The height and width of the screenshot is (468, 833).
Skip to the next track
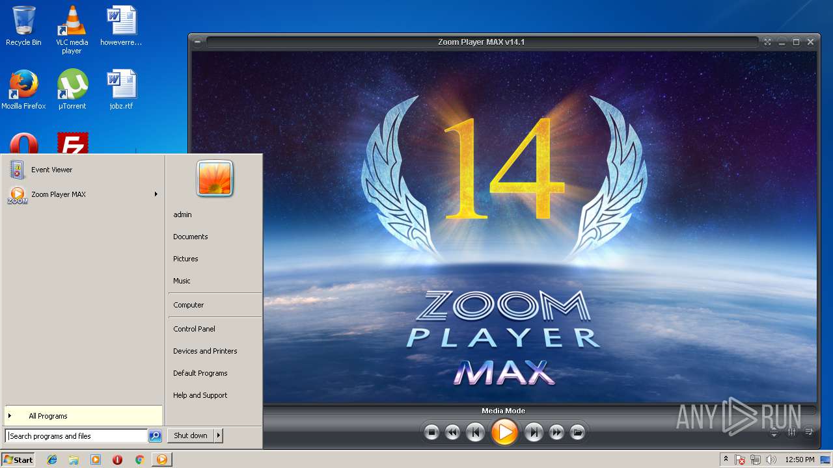(x=534, y=432)
